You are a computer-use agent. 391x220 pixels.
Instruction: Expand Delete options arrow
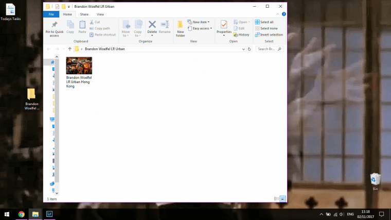(x=152, y=36)
